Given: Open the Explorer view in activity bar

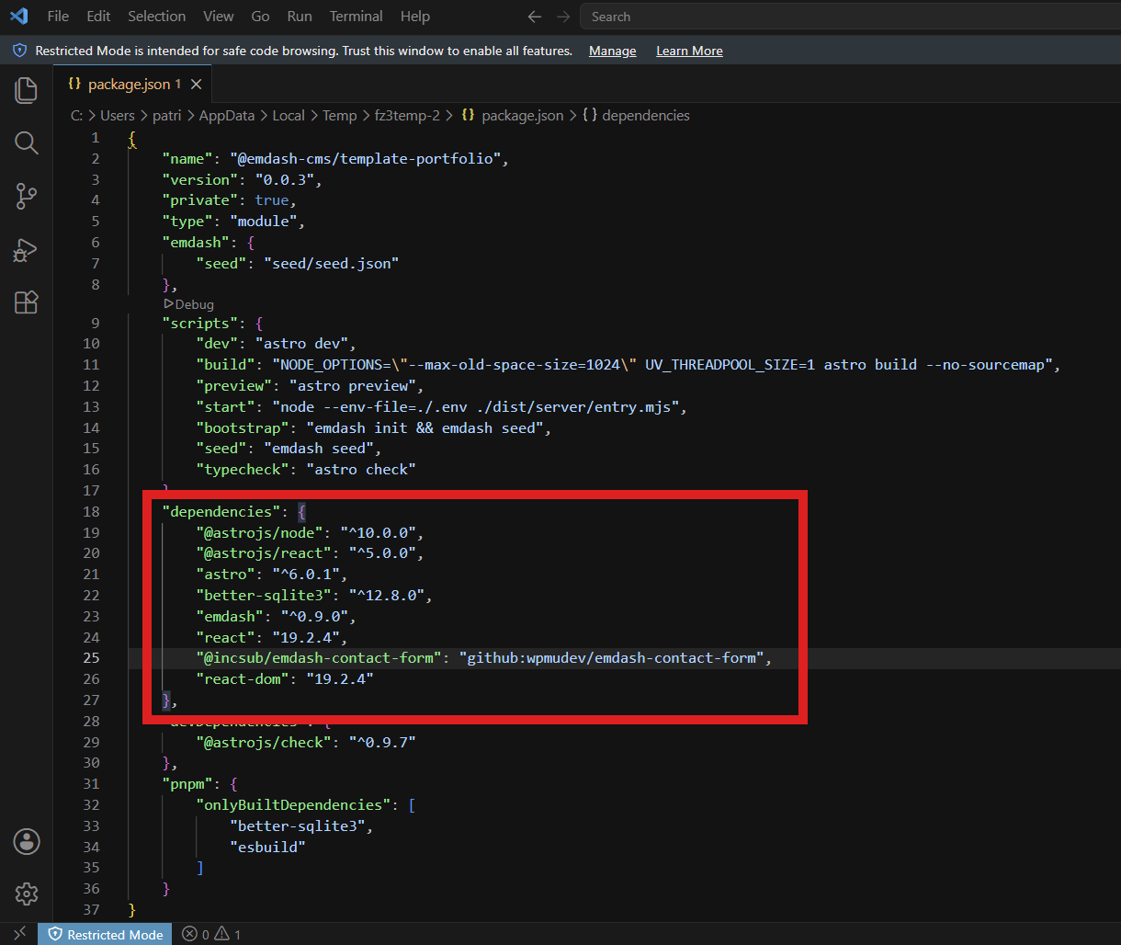Looking at the screenshot, I should point(27,90).
